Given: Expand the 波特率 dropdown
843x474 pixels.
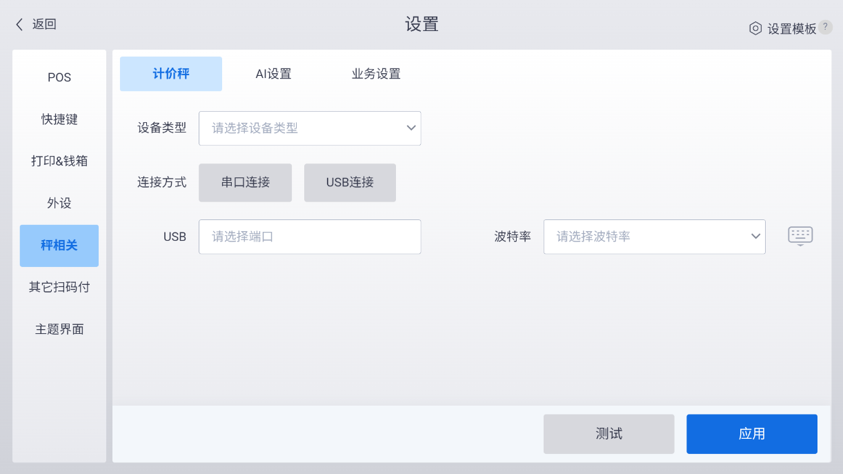Looking at the screenshot, I should pos(655,237).
